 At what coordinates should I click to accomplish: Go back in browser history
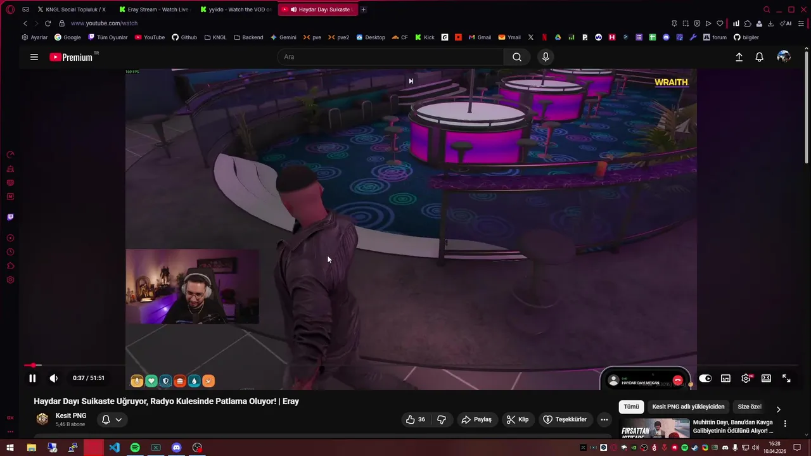25,23
